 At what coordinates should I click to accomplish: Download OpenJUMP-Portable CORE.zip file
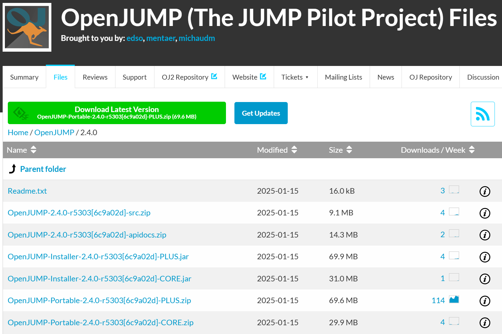coord(100,323)
